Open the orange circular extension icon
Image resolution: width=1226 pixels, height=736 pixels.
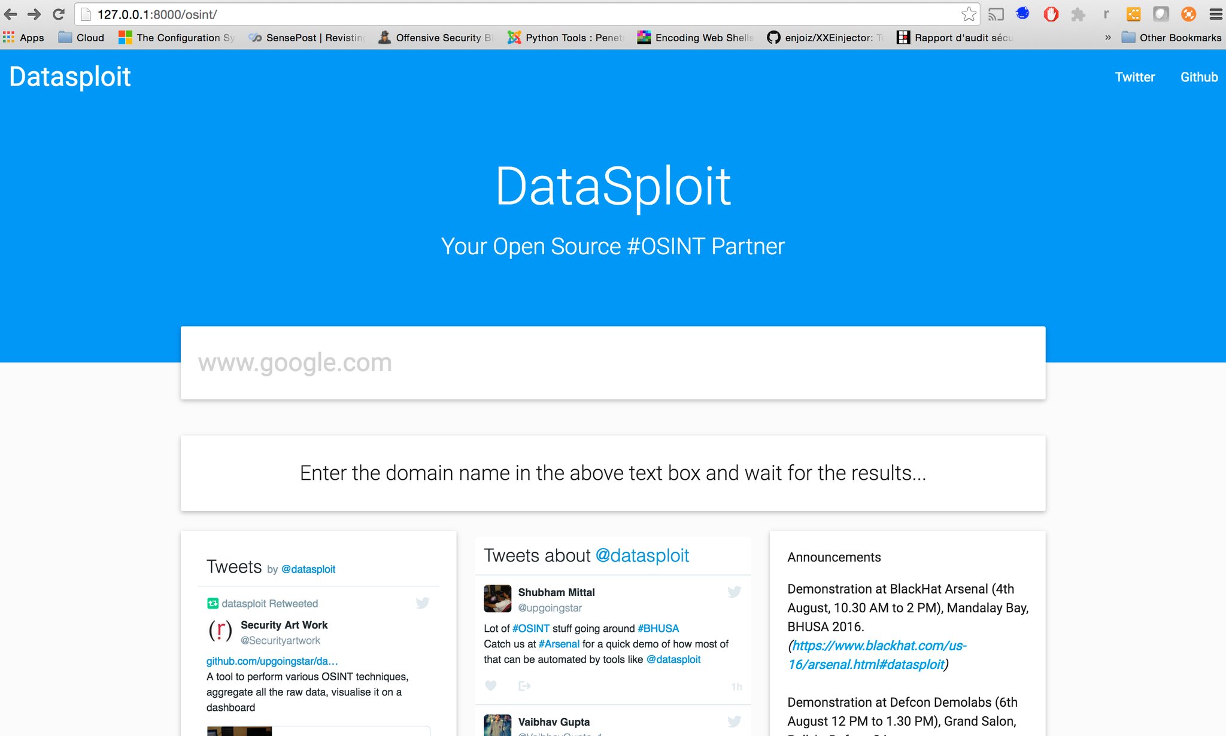point(1188,14)
